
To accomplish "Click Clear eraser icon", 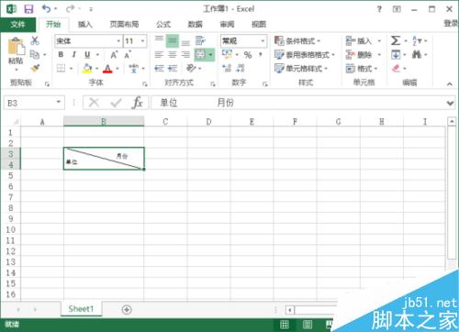I will coord(396,68).
